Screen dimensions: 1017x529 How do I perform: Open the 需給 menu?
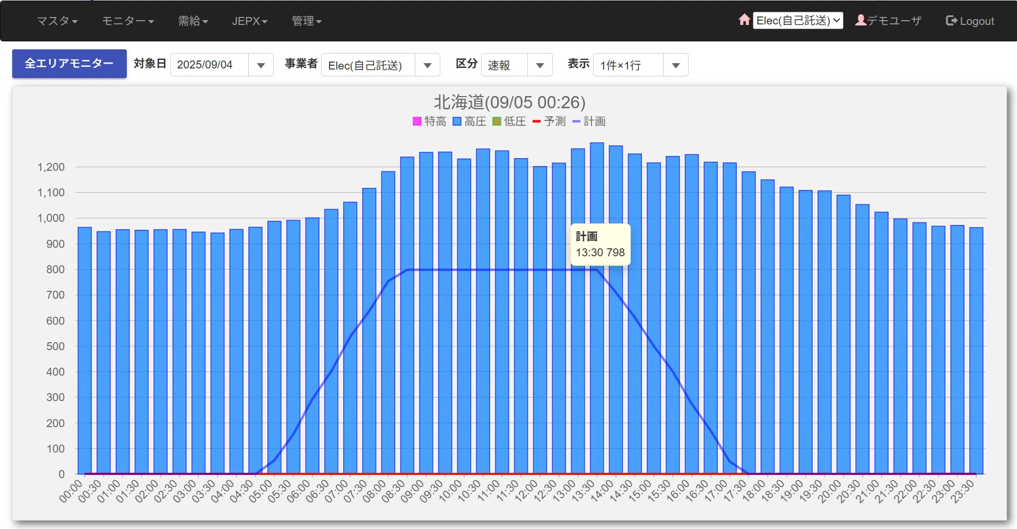[x=193, y=21]
